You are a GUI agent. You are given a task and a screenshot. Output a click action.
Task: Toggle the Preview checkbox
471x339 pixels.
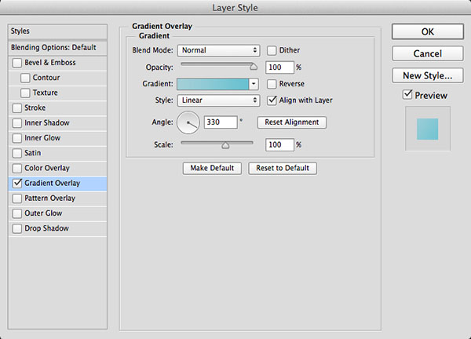pos(407,95)
